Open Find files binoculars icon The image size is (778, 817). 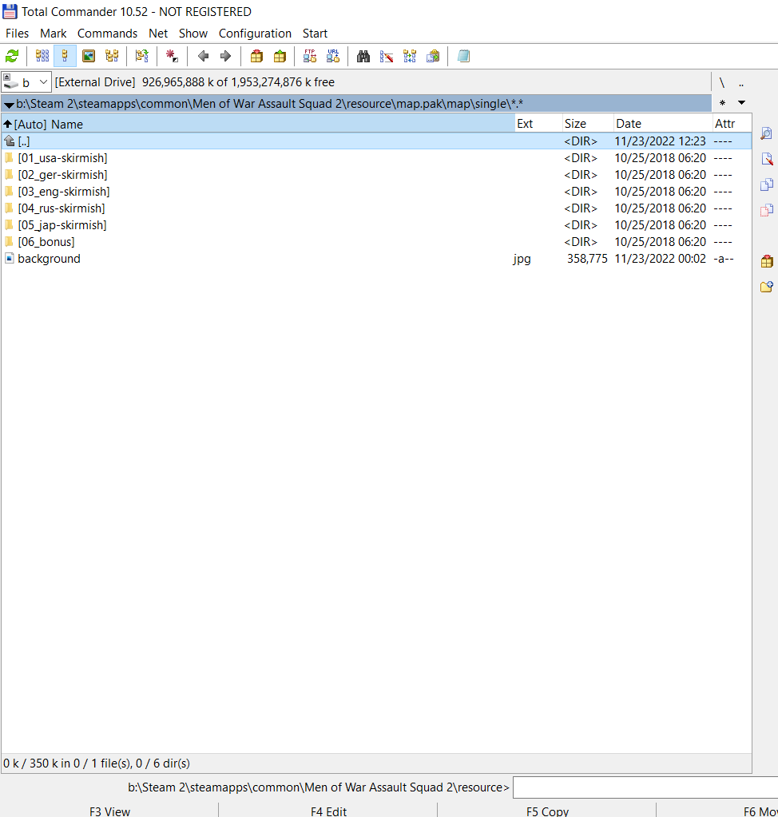point(363,56)
